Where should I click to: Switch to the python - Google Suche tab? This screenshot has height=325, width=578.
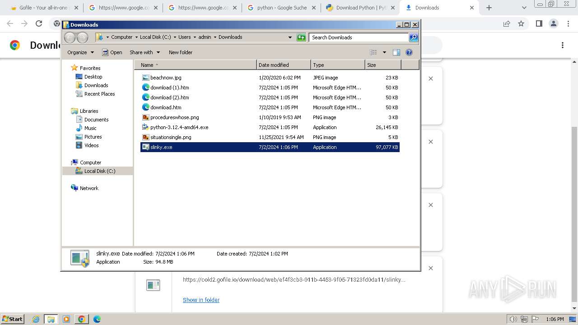[x=281, y=8]
